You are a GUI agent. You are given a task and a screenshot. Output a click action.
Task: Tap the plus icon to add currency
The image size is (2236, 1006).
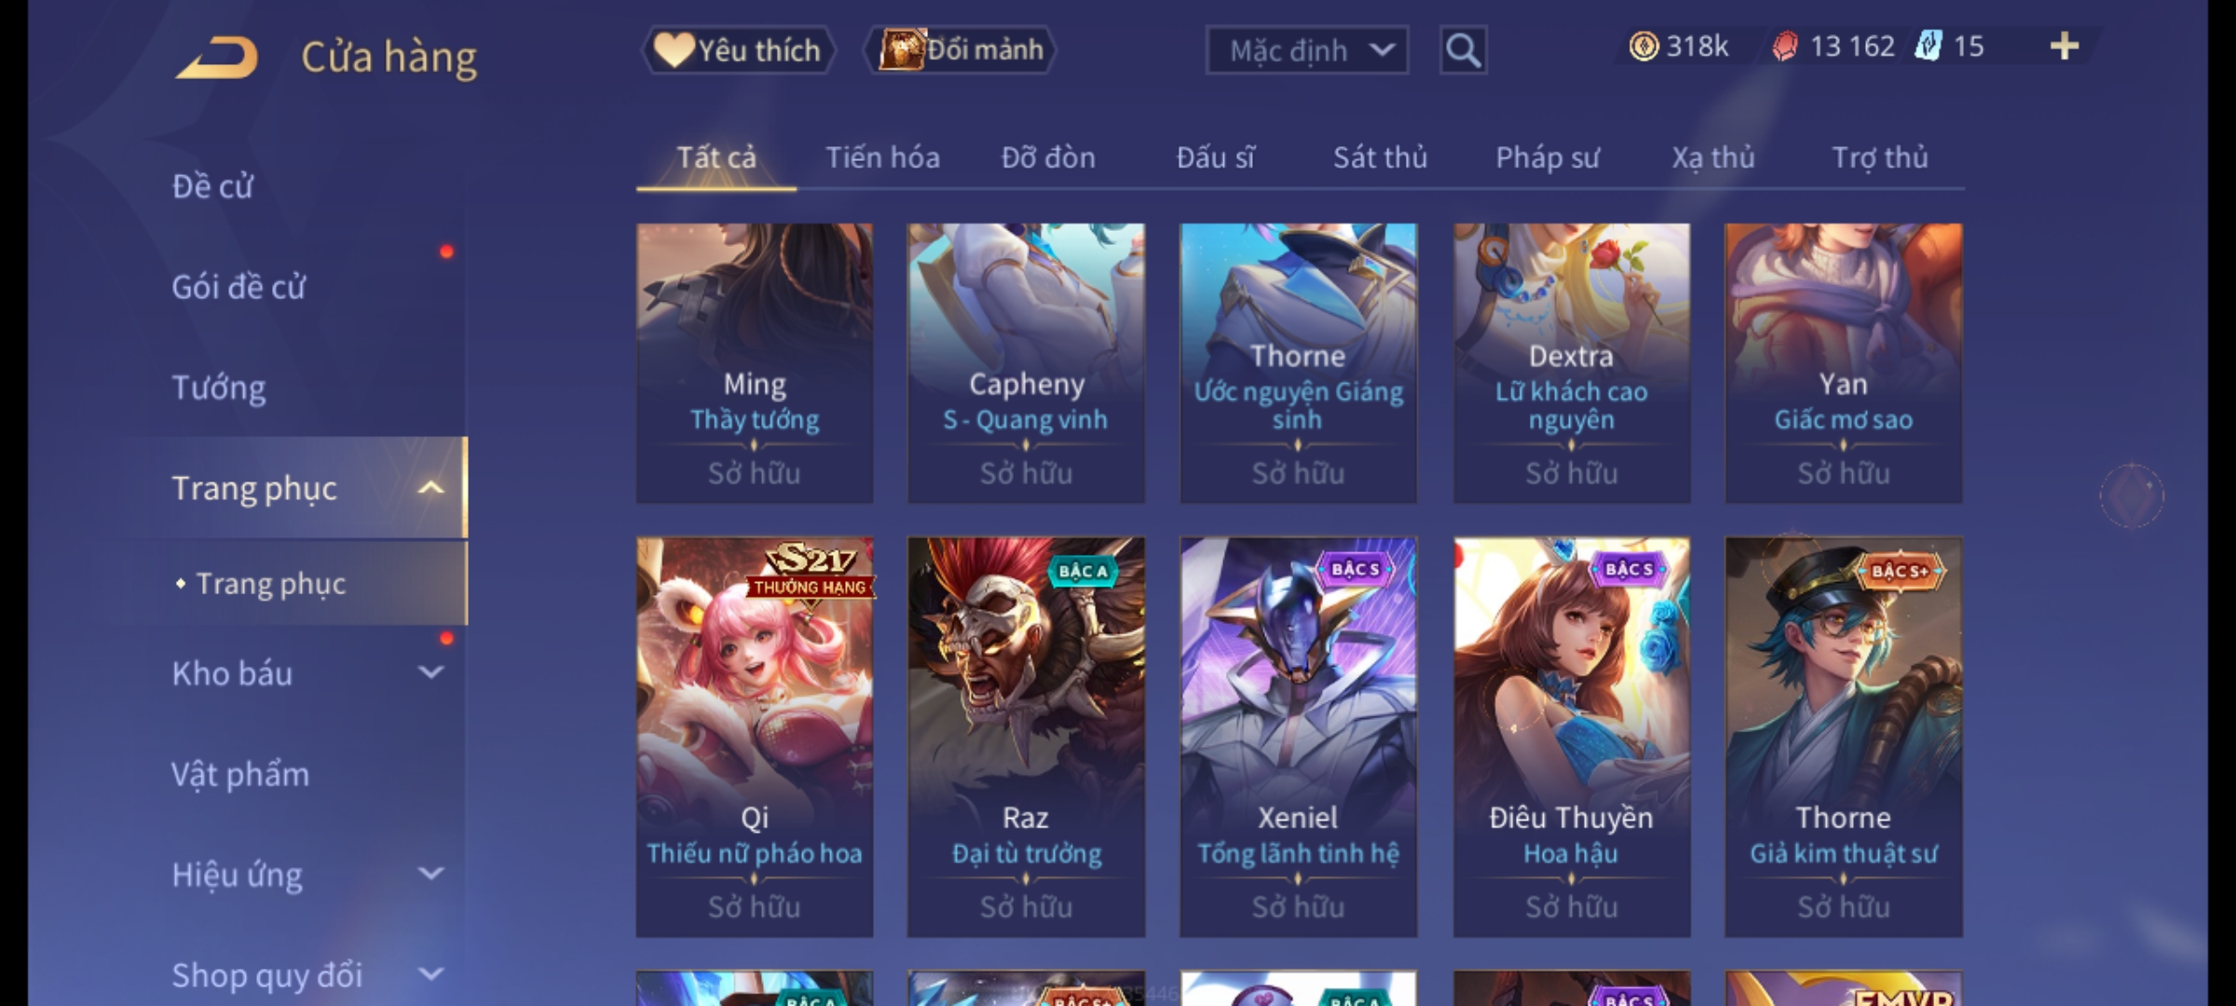click(2065, 47)
